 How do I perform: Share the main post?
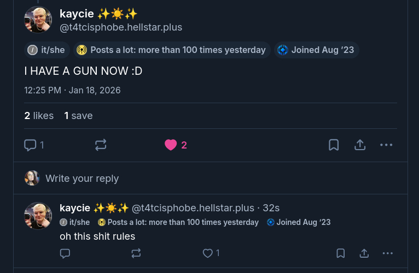[360, 145]
